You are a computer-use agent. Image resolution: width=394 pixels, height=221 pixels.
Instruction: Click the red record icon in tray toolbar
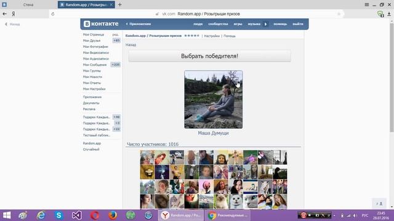click(304, 215)
